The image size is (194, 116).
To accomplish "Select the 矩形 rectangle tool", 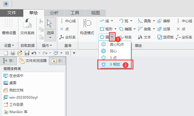I will 106,29.
